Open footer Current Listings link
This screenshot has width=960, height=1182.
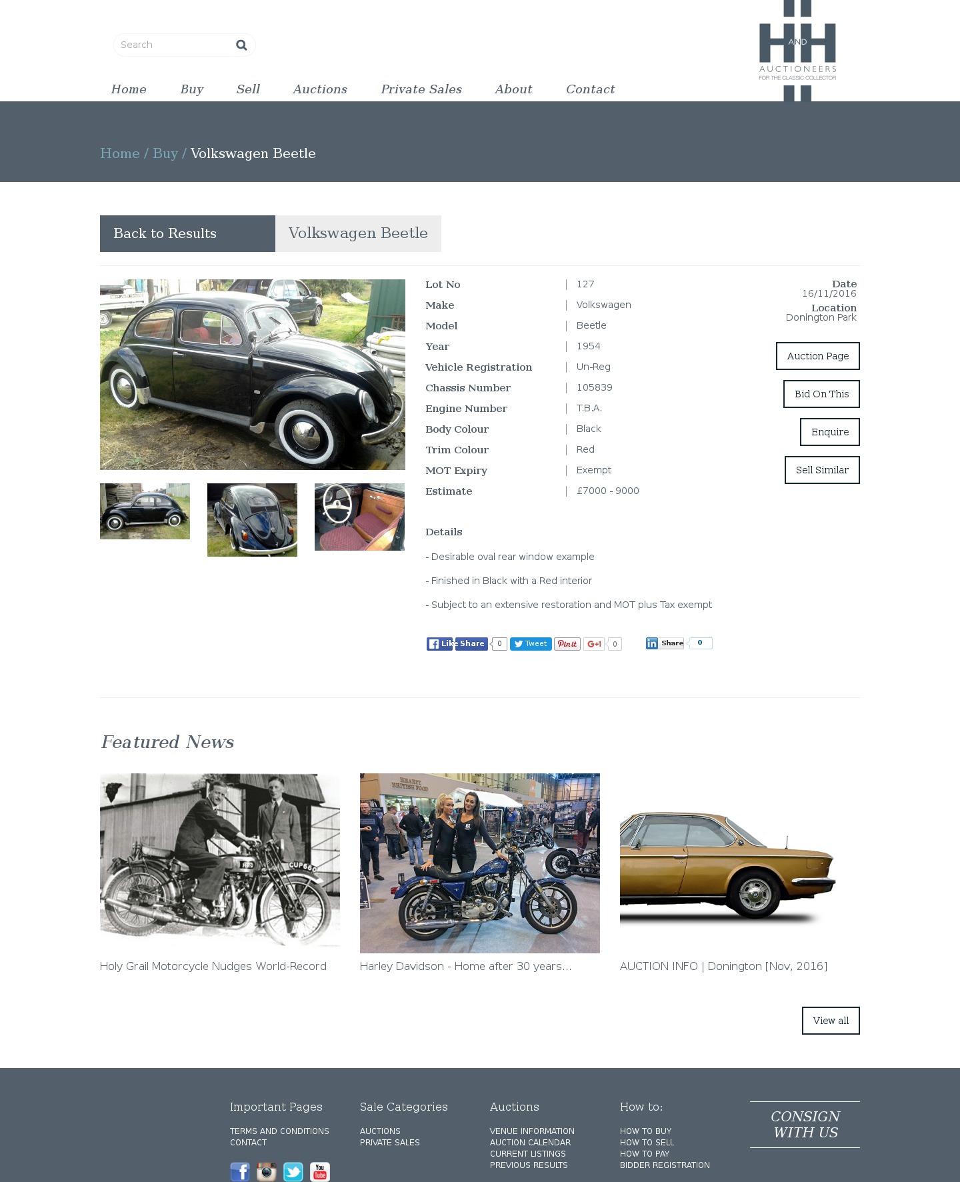click(528, 1154)
